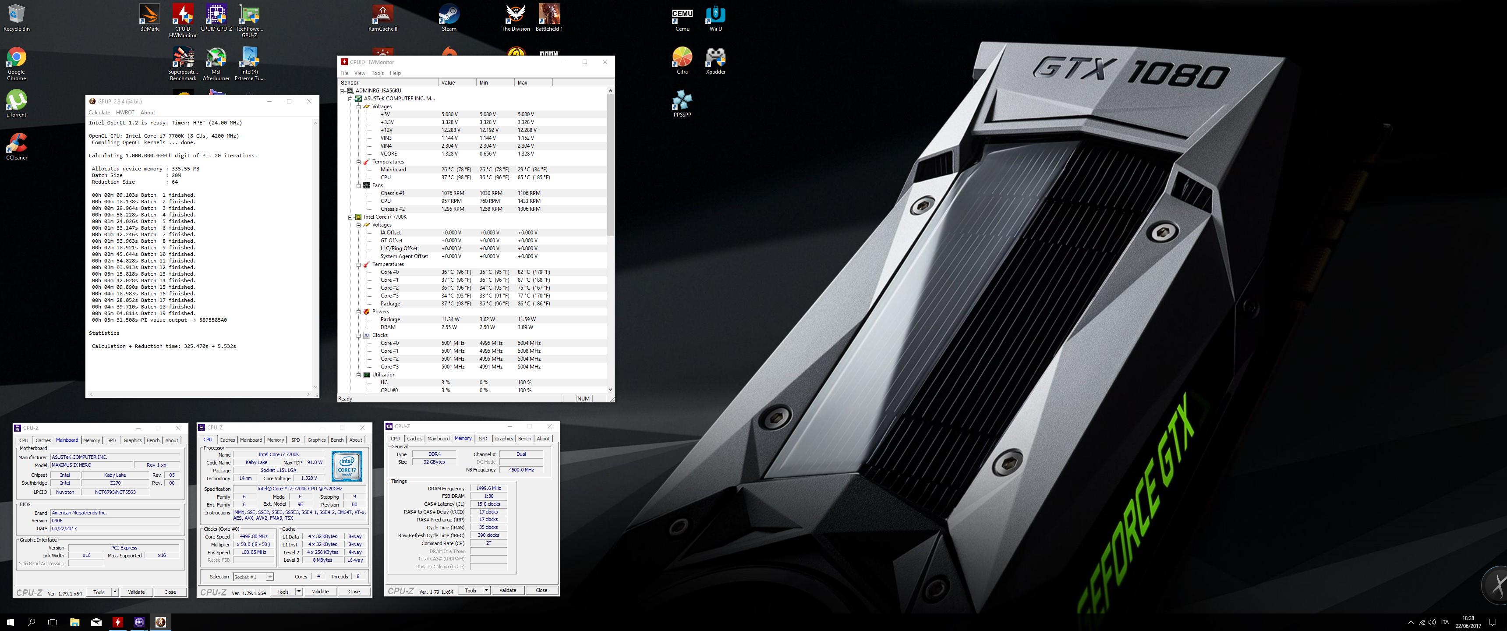
Task: Click the taskbar clock showing 18:28
Action: (1468, 622)
